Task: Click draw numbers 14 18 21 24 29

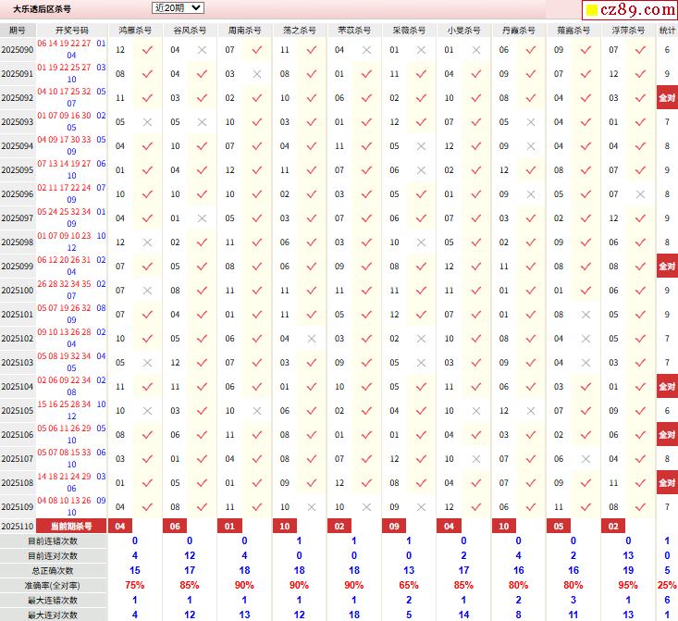Action: click(64, 477)
